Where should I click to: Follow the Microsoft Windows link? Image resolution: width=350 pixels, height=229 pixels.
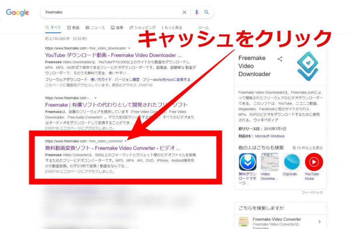(x=270, y=136)
